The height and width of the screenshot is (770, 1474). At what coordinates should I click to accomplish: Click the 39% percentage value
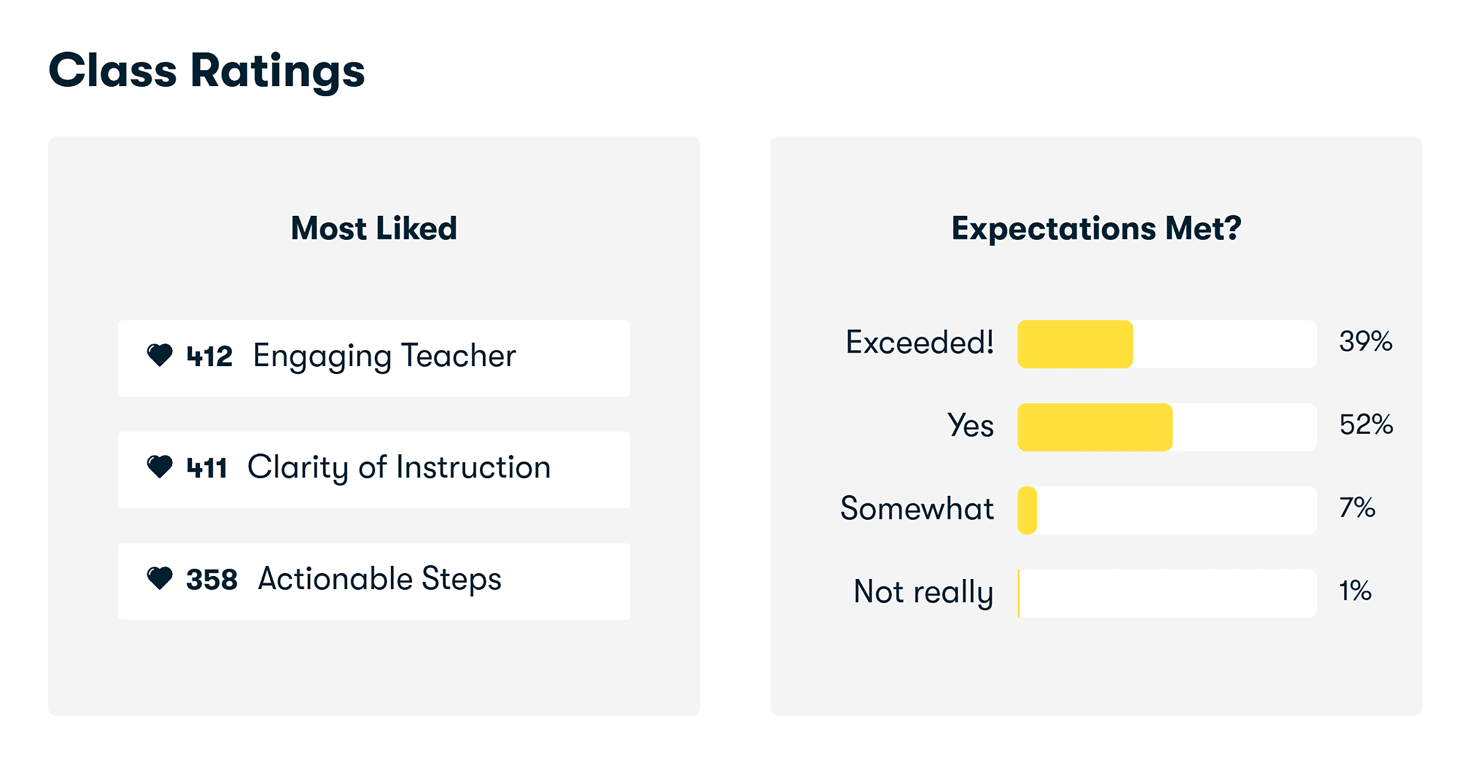pyautogui.click(x=1366, y=341)
